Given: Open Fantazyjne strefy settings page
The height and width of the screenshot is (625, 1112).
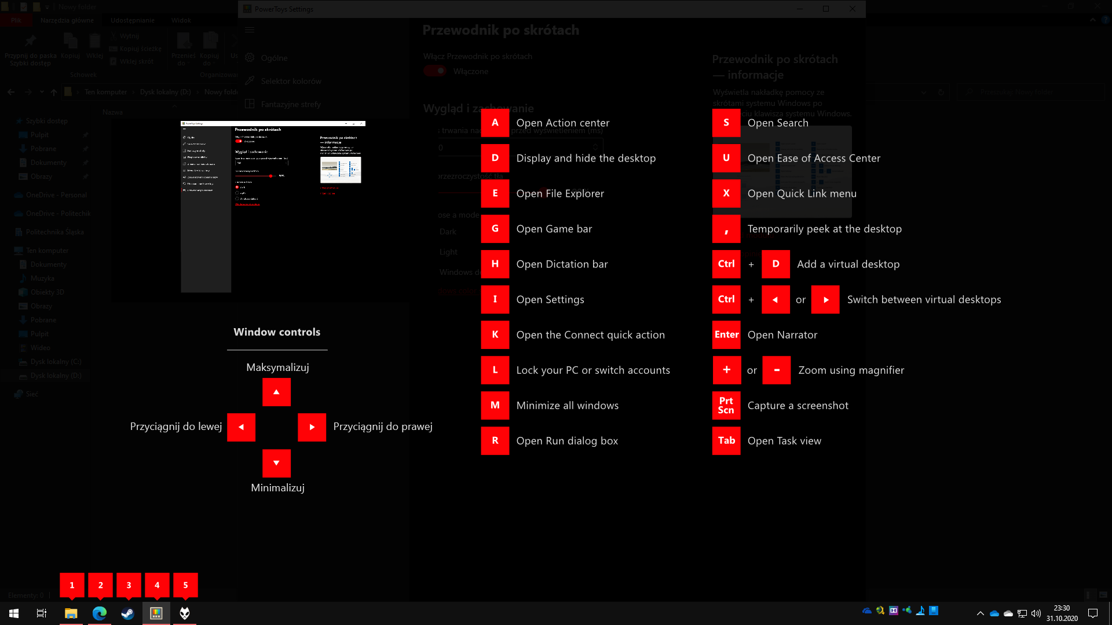Looking at the screenshot, I should [291, 104].
